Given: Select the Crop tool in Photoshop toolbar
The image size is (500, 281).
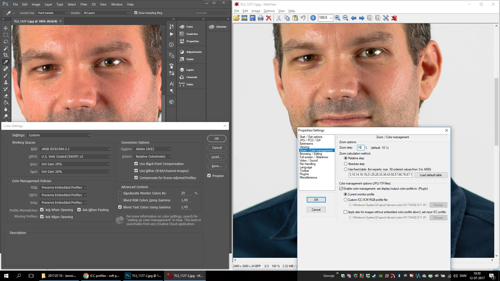Looking at the screenshot, I should point(6,55).
